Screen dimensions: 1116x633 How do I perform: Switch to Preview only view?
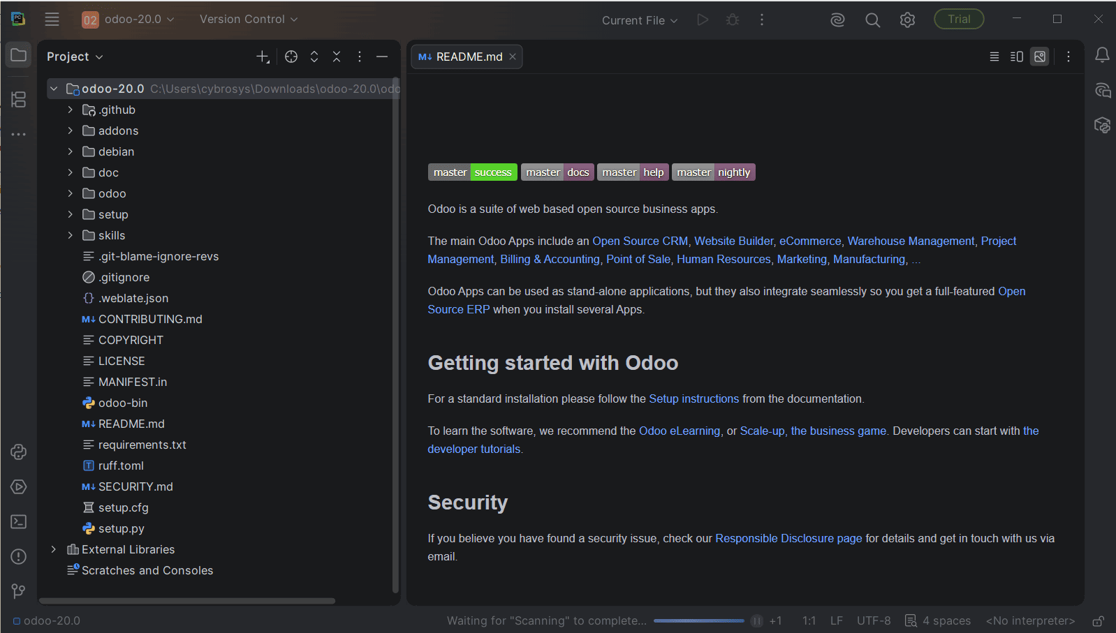(1040, 57)
